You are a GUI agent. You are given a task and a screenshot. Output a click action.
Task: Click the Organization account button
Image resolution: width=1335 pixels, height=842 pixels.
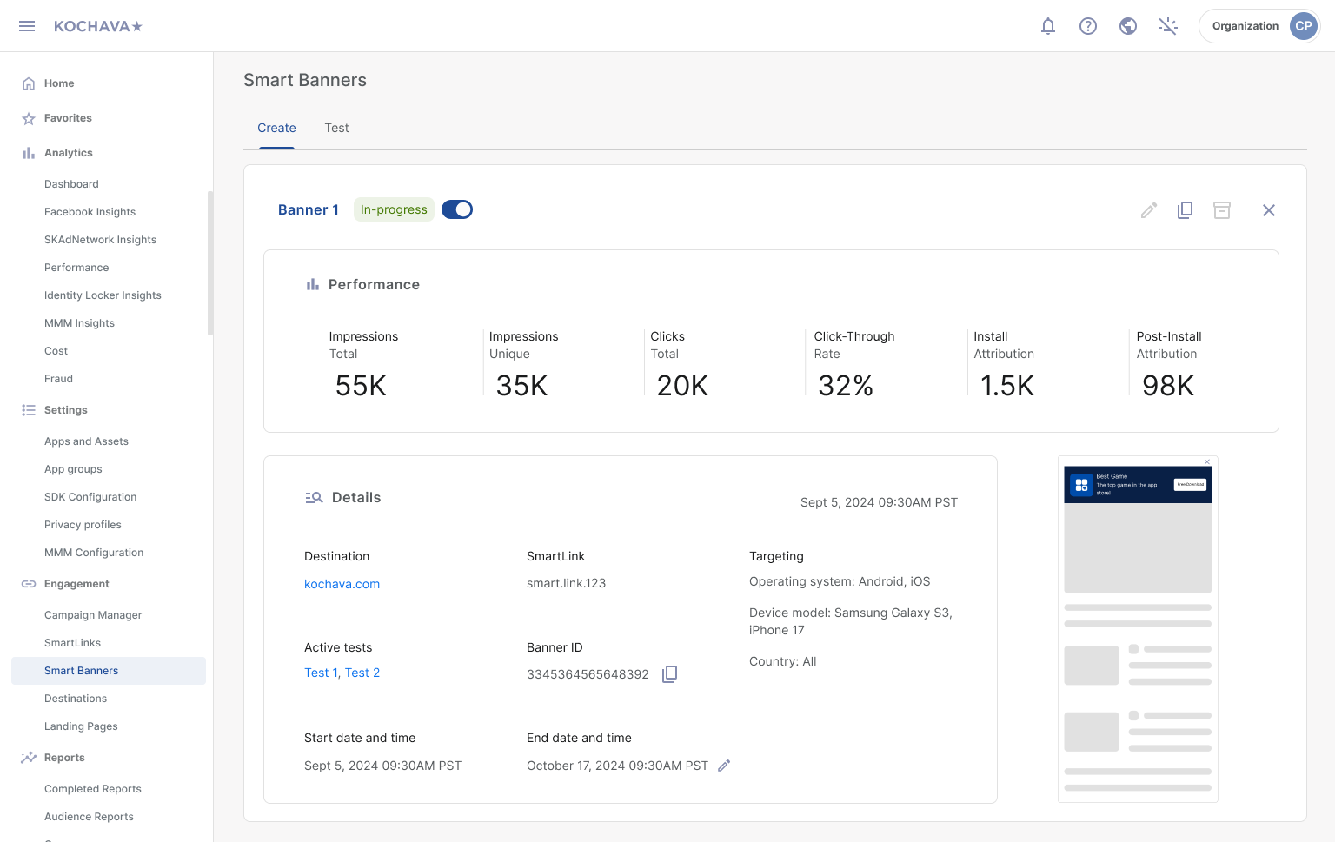(1259, 26)
